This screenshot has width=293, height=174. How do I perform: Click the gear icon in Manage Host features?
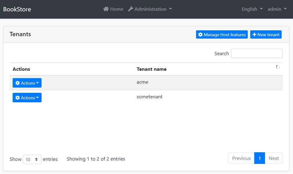pos(200,35)
